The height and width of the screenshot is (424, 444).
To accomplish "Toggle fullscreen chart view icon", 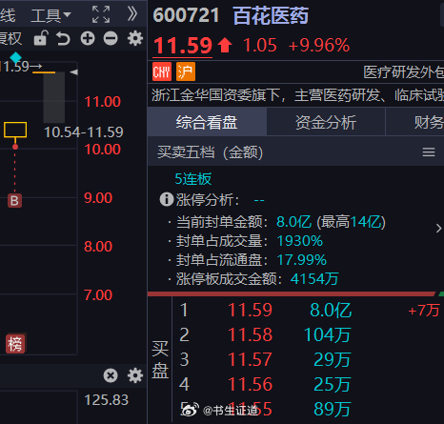I will coord(101,14).
